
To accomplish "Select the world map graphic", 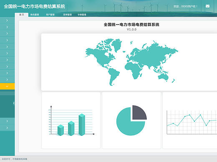I will (x=131, y=62).
